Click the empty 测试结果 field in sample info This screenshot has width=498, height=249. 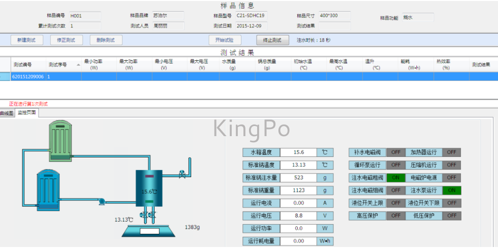(335, 26)
